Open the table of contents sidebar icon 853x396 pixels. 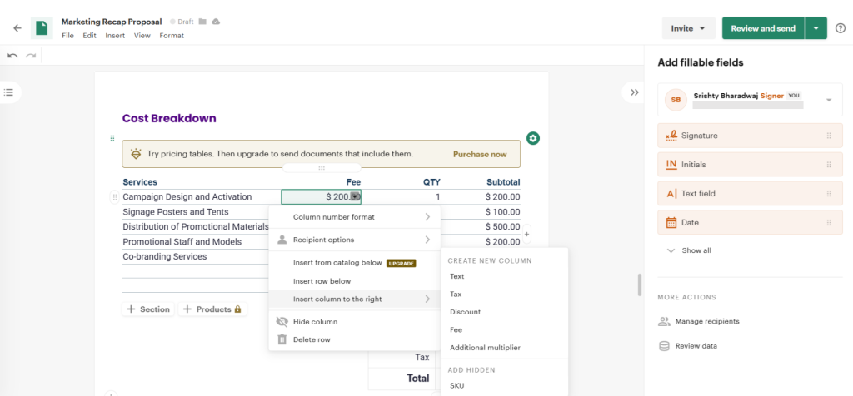coord(9,92)
